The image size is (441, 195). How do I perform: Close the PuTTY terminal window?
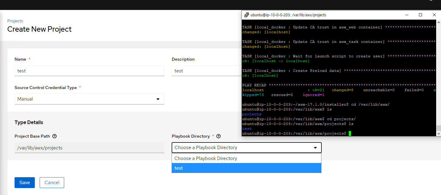pos(434,15)
